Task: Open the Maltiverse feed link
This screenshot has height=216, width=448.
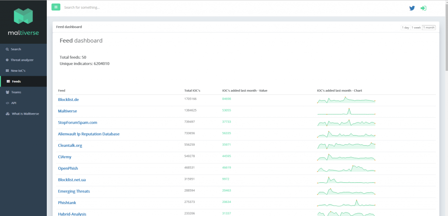Action: (67, 111)
